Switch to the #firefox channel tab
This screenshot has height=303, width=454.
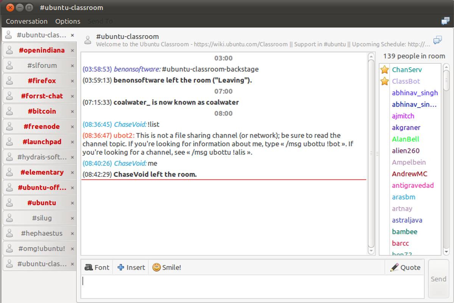[42, 80]
